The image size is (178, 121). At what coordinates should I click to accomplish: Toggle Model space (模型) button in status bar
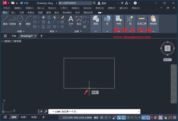(96, 118)
